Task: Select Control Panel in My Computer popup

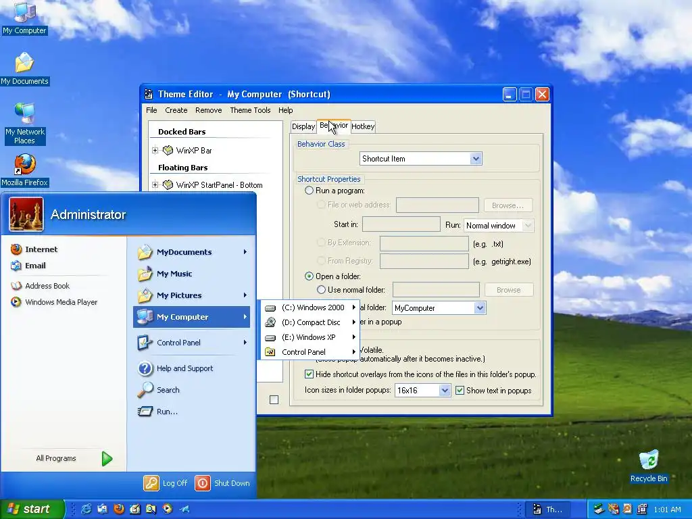Action: point(310,351)
